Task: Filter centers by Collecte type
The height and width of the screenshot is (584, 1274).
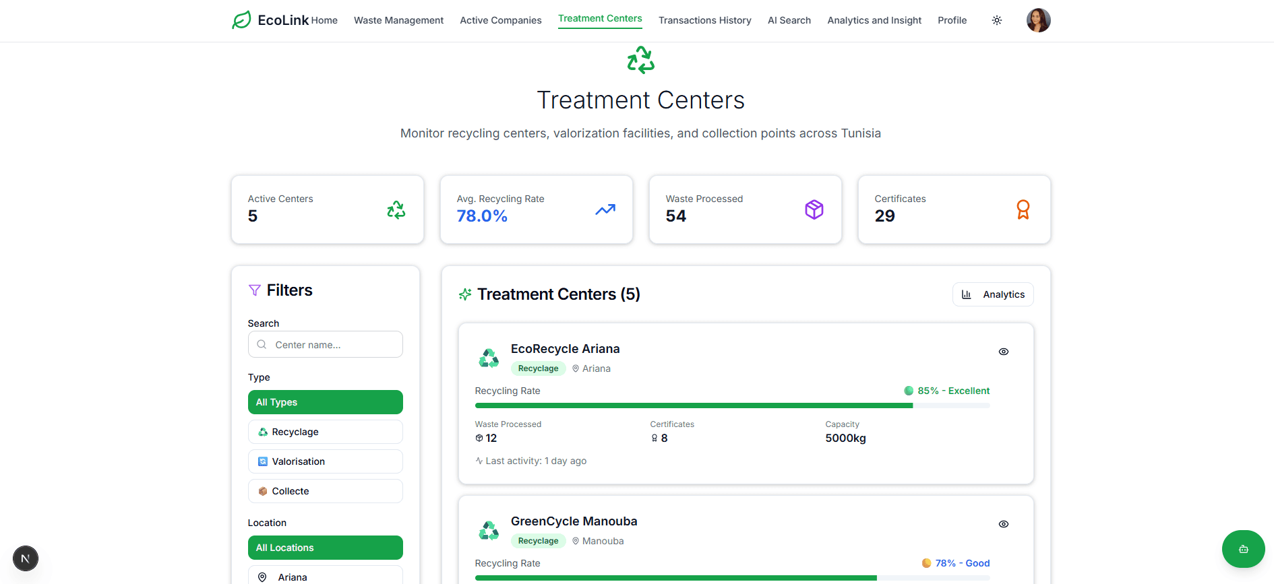Action: 326,491
